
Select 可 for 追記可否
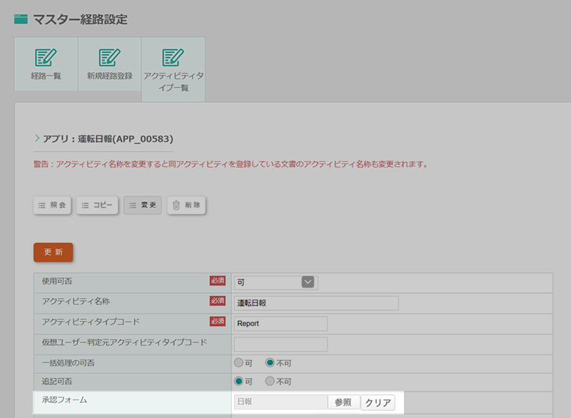pos(238,381)
